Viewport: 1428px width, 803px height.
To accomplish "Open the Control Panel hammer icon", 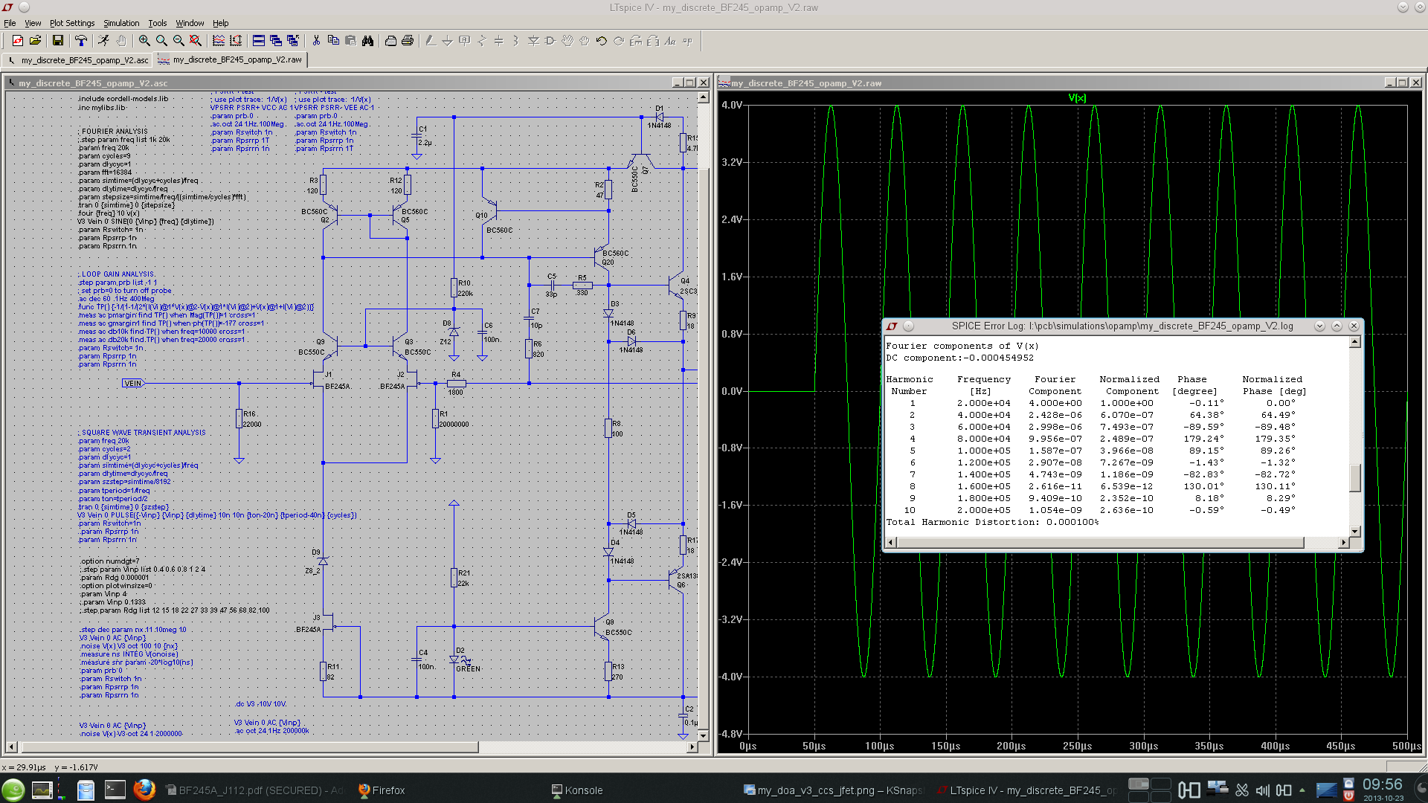I will [81, 41].
